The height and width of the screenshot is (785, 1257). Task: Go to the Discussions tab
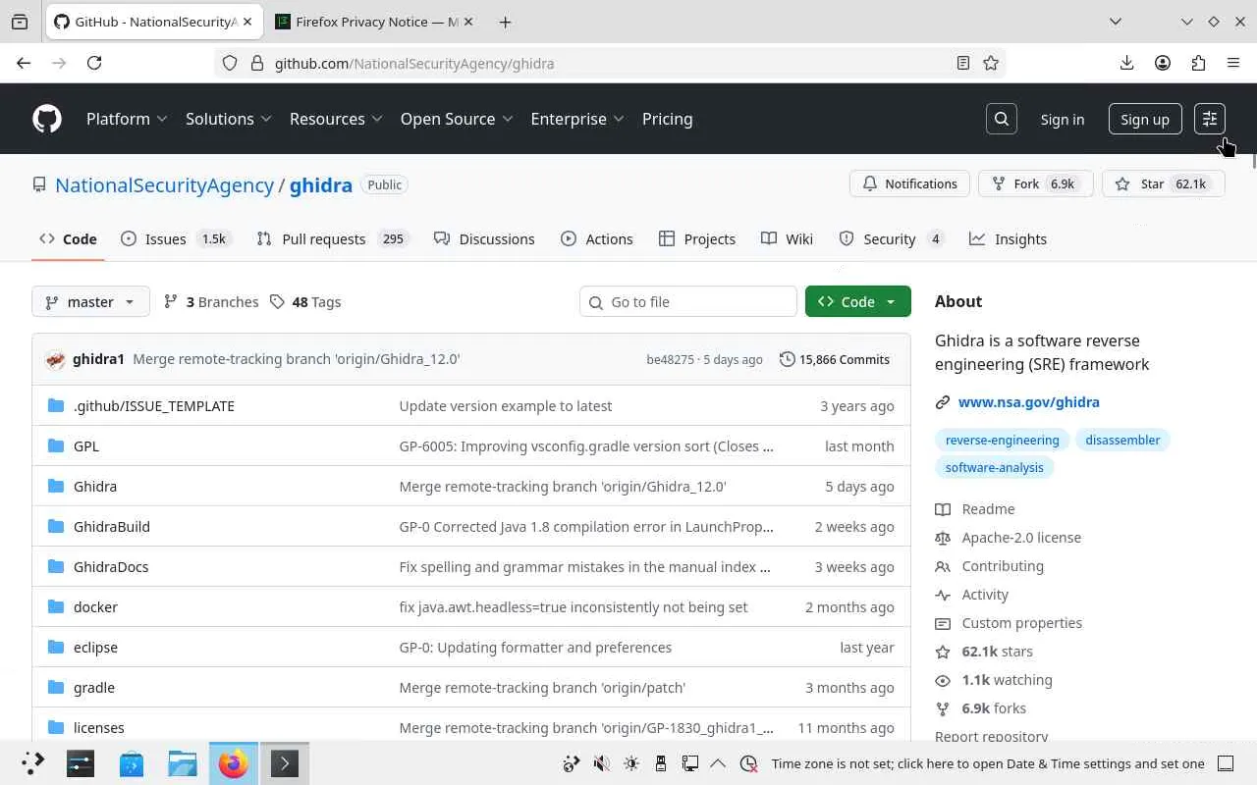pyautogui.click(x=484, y=238)
